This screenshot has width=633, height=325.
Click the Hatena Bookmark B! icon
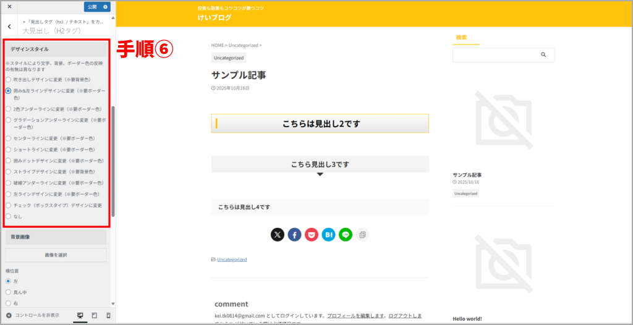(x=328, y=235)
